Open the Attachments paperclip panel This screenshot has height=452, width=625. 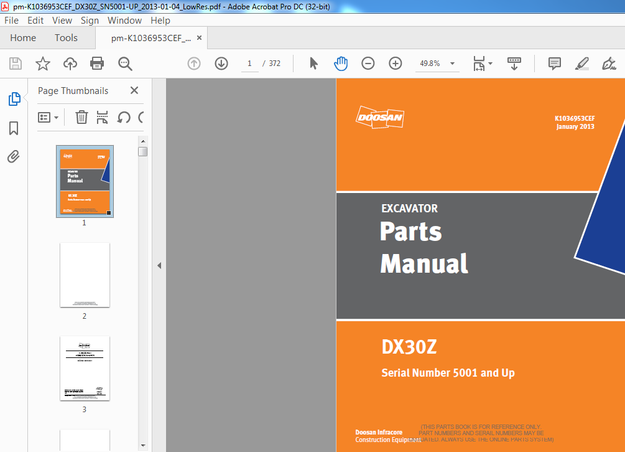click(x=14, y=156)
